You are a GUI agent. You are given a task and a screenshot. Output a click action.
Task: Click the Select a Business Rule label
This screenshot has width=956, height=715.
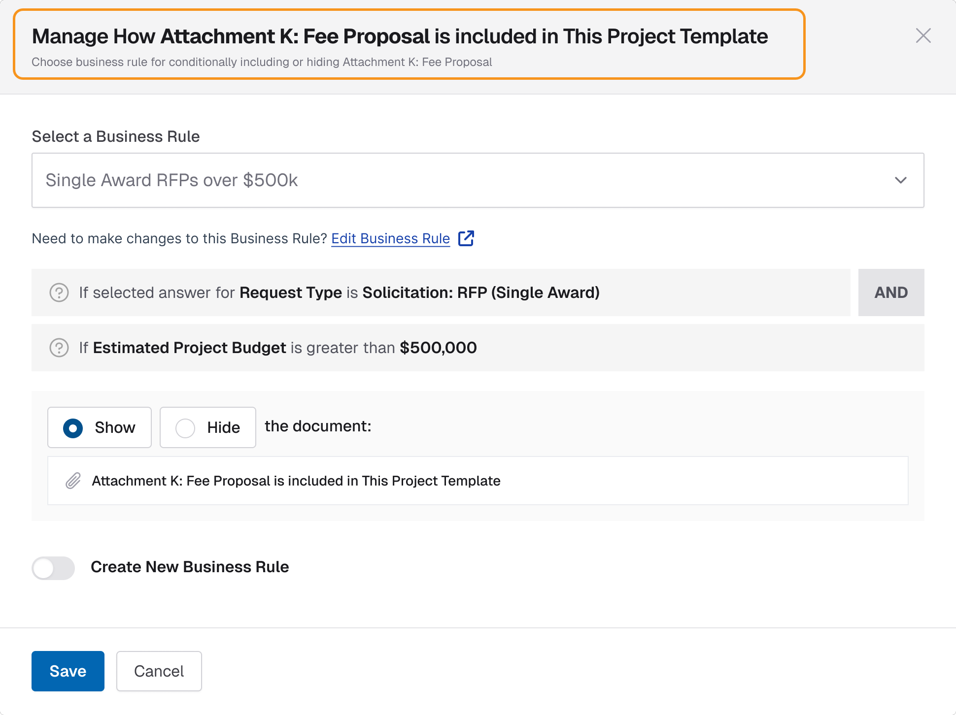(116, 136)
